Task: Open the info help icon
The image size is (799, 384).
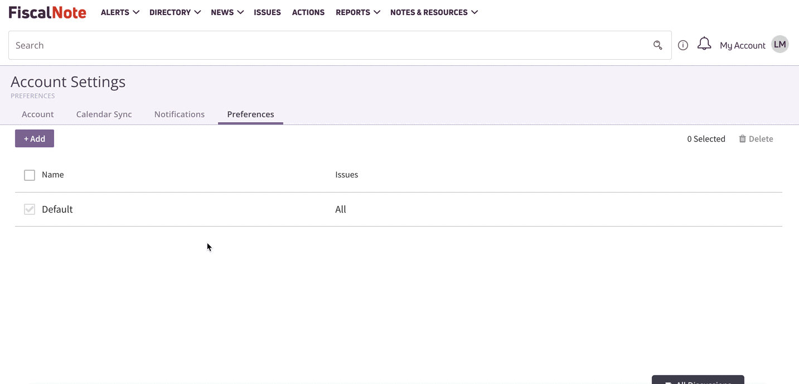Action: pos(683,45)
